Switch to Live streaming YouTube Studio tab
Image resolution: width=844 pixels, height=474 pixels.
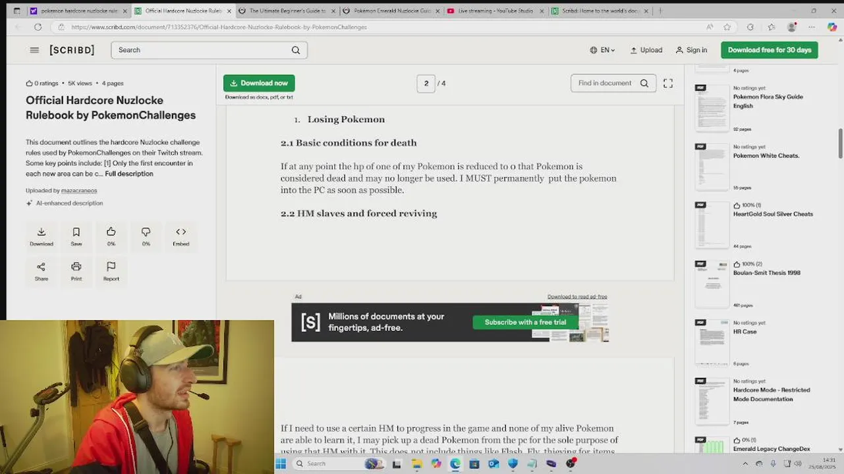pos(495,11)
